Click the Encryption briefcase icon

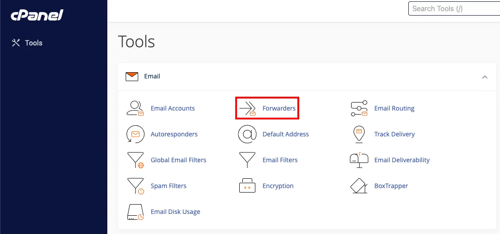point(247,186)
